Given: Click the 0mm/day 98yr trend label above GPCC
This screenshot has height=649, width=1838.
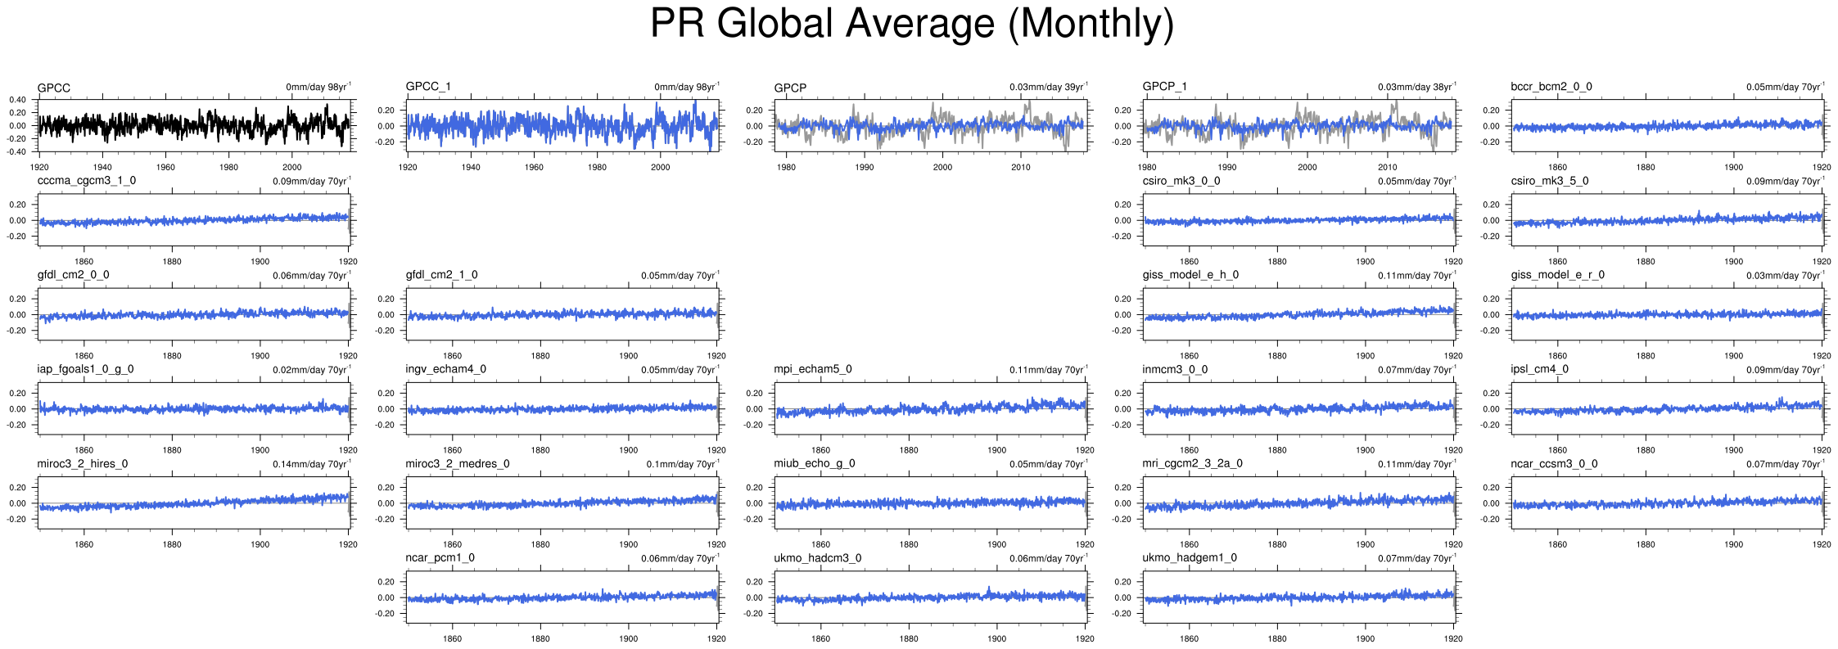Looking at the screenshot, I should click(318, 87).
